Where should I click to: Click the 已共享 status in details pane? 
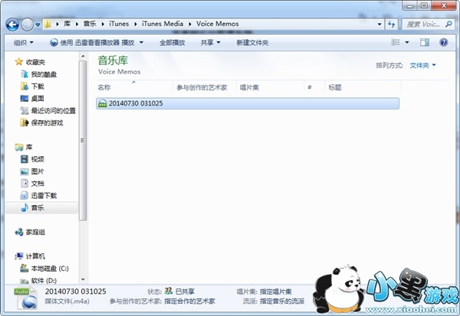[185, 292]
